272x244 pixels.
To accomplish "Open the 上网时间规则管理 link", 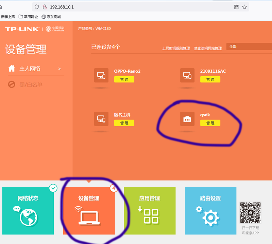I will pos(176,49).
